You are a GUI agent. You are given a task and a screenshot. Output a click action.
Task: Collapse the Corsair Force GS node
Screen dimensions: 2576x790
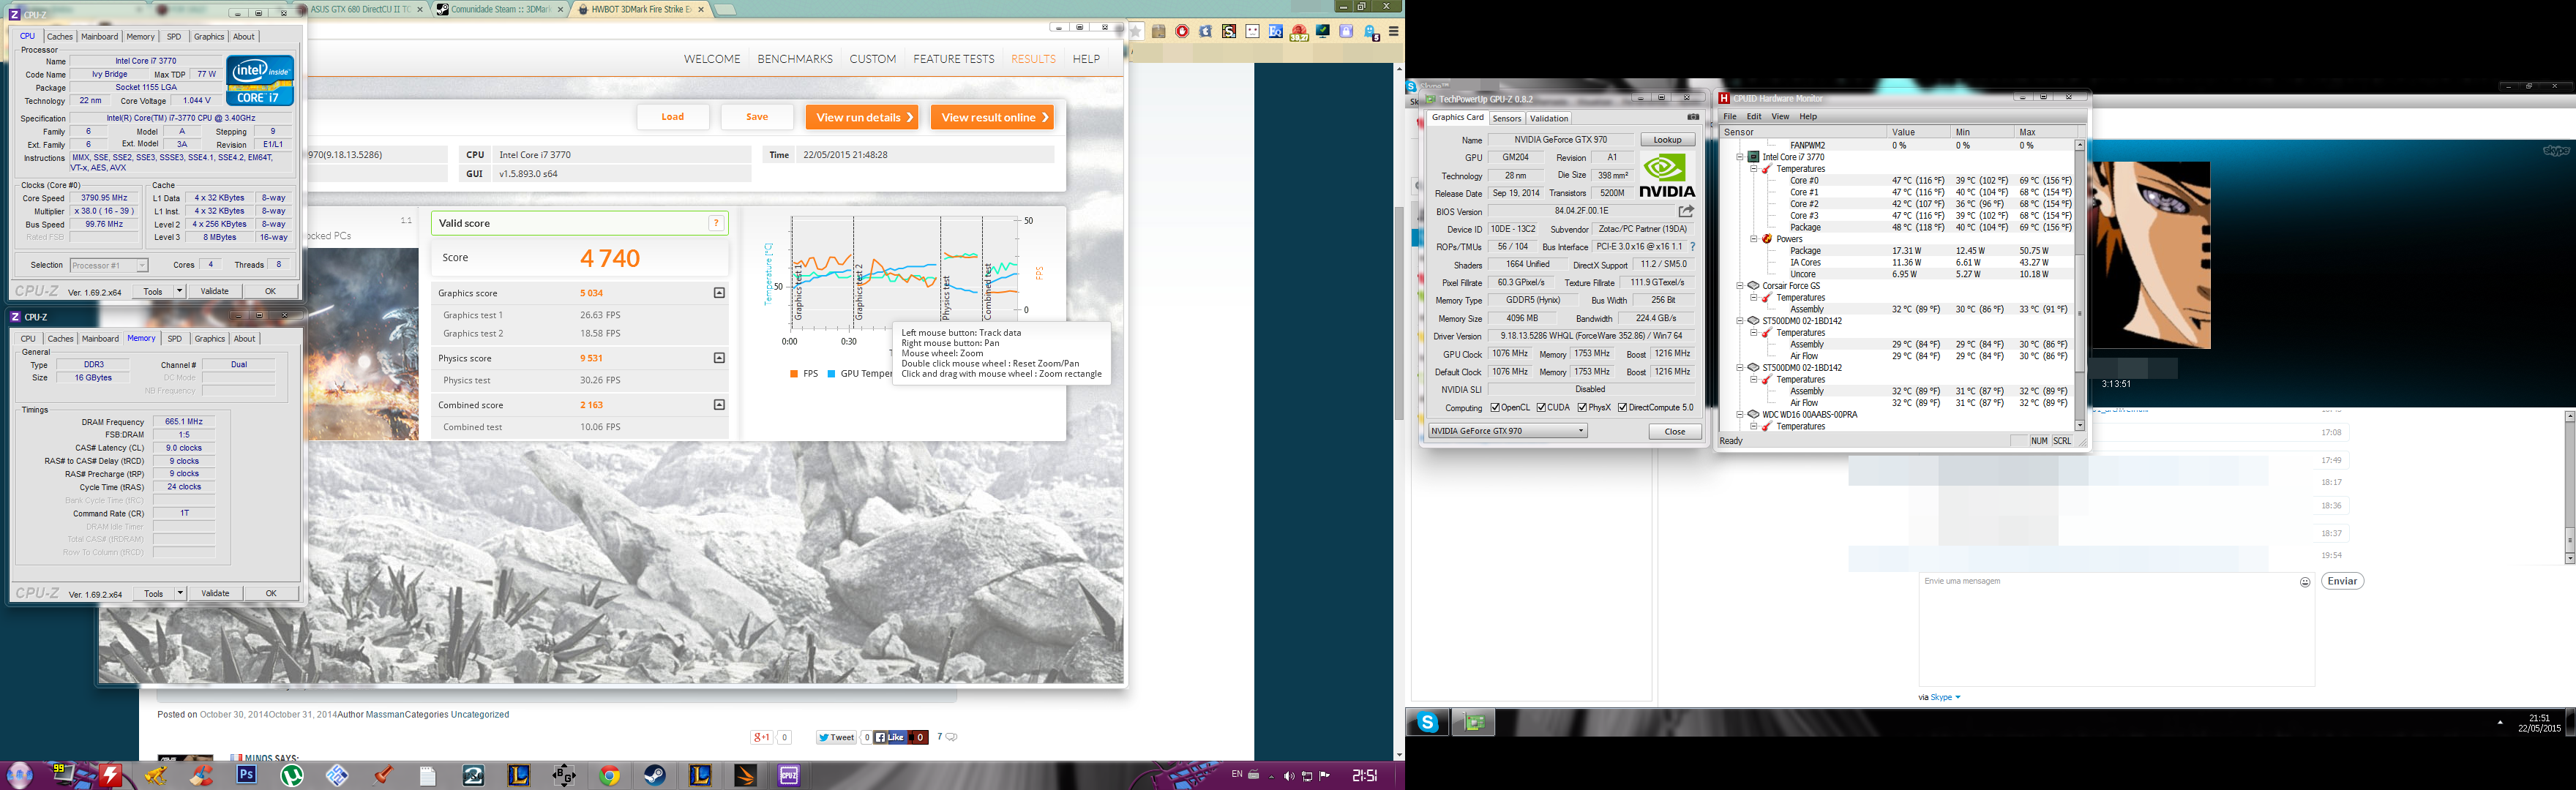[1740, 286]
